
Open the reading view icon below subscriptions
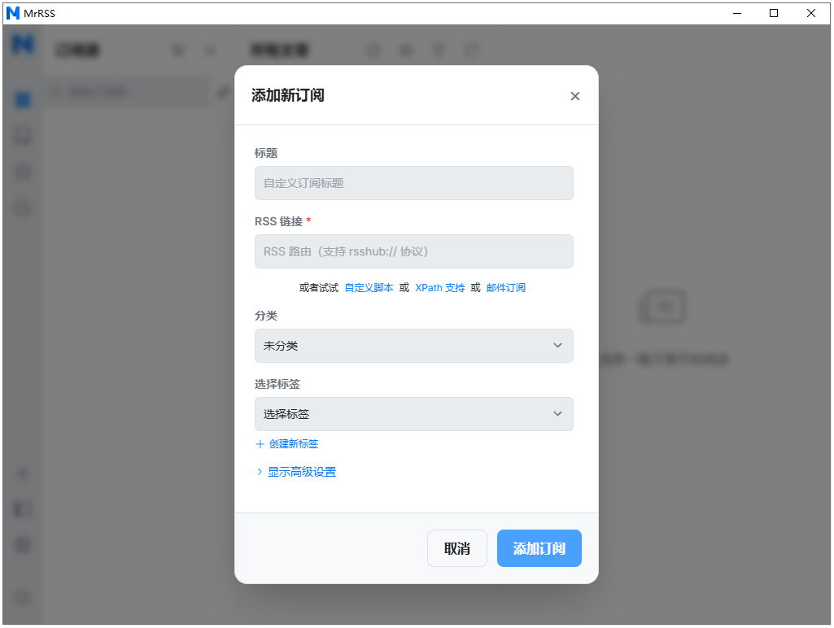click(x=22, y=136)
